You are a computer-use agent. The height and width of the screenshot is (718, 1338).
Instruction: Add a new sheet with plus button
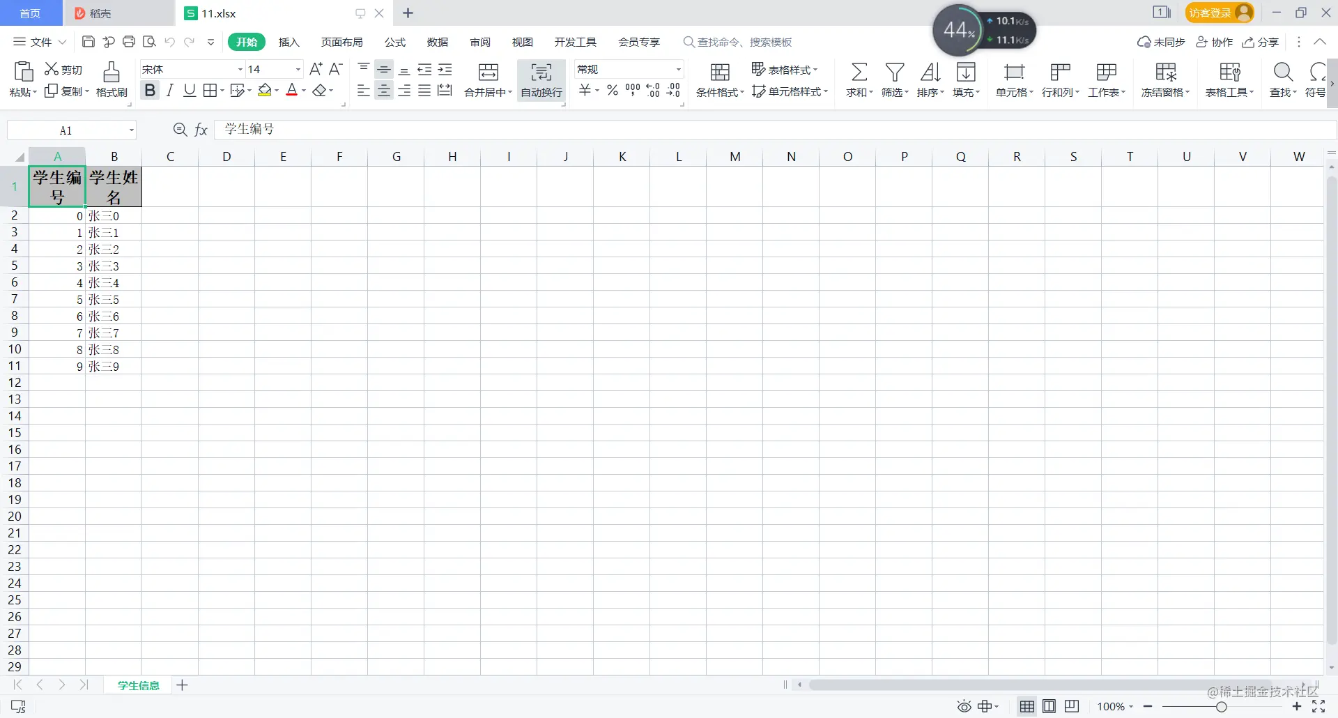[183, 685]
